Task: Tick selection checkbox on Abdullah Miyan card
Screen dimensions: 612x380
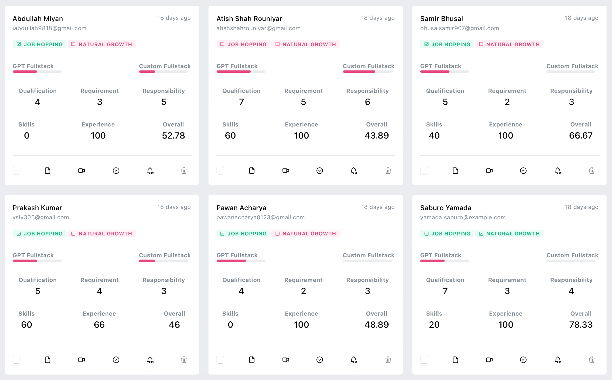Action: pos(17,171)
